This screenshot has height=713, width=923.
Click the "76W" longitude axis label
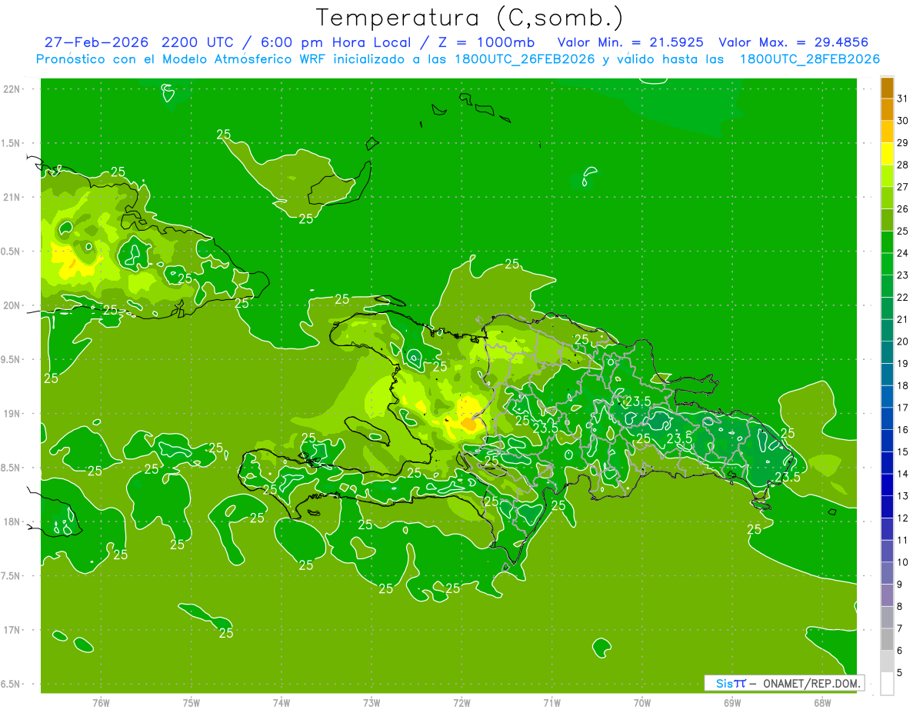click(101, 703)
